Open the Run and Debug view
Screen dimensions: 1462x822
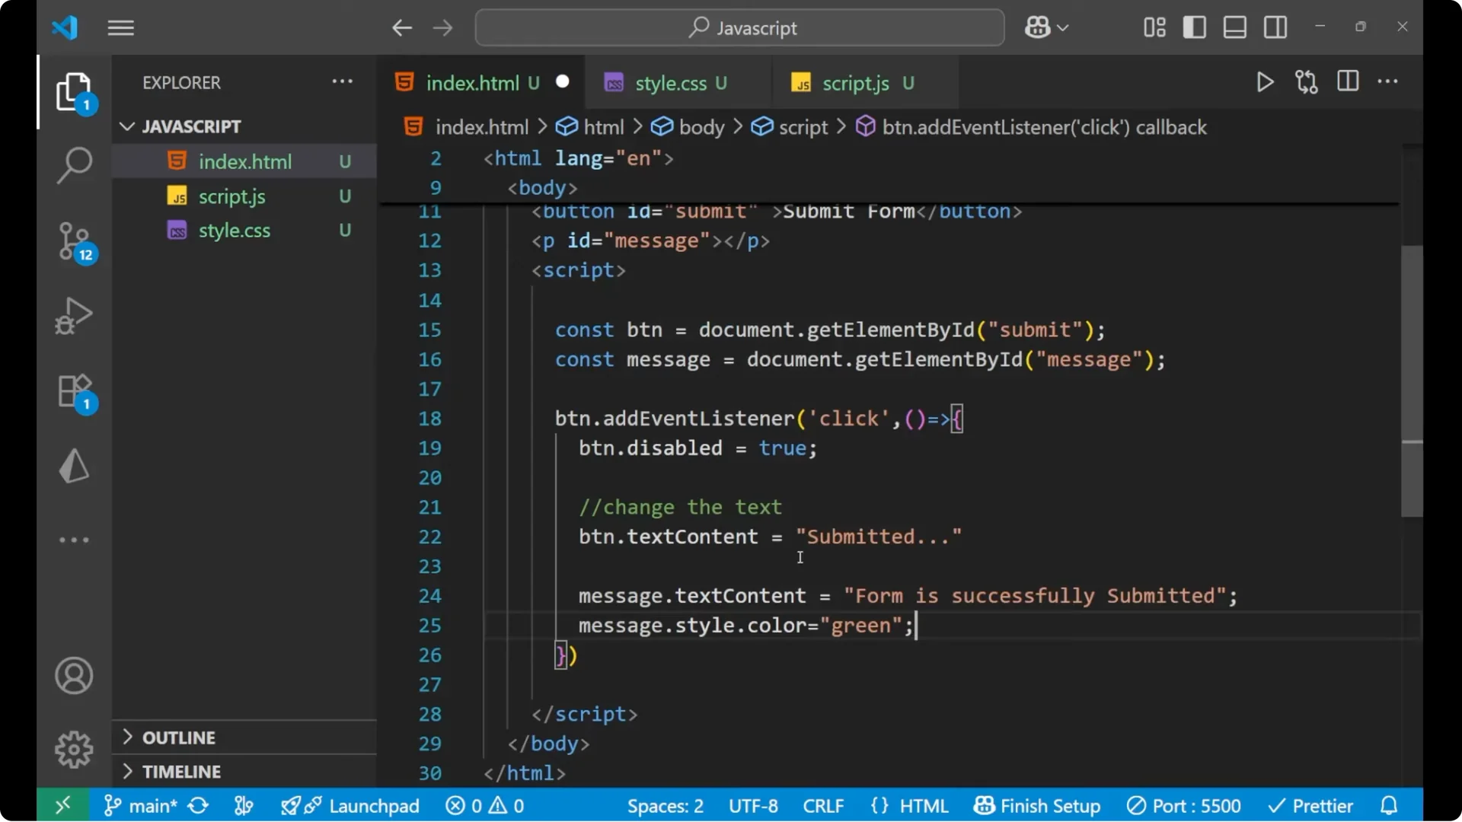[x=74, y=315]
